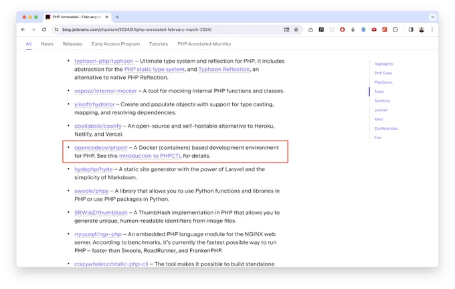
Task: Switch to the All category tab
Action: coord(28,43)
